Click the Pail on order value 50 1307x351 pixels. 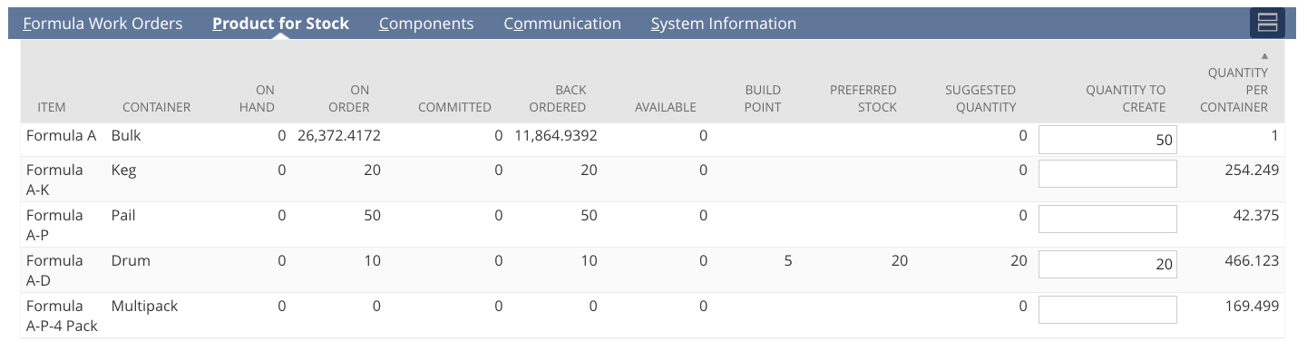pos(372,215)
